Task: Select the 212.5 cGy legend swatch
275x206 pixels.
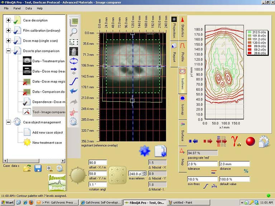Action: tap(250, 32)
